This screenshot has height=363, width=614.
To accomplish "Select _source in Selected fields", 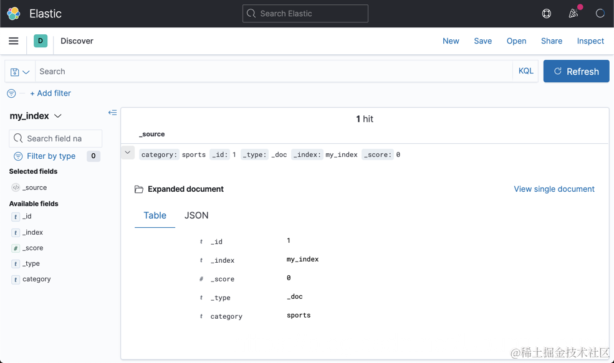I will [34, 188].
